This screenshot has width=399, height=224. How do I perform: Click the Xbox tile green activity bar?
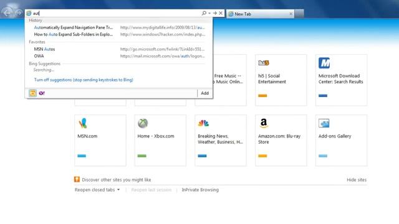pyautogui.click(x=142, y=156)
